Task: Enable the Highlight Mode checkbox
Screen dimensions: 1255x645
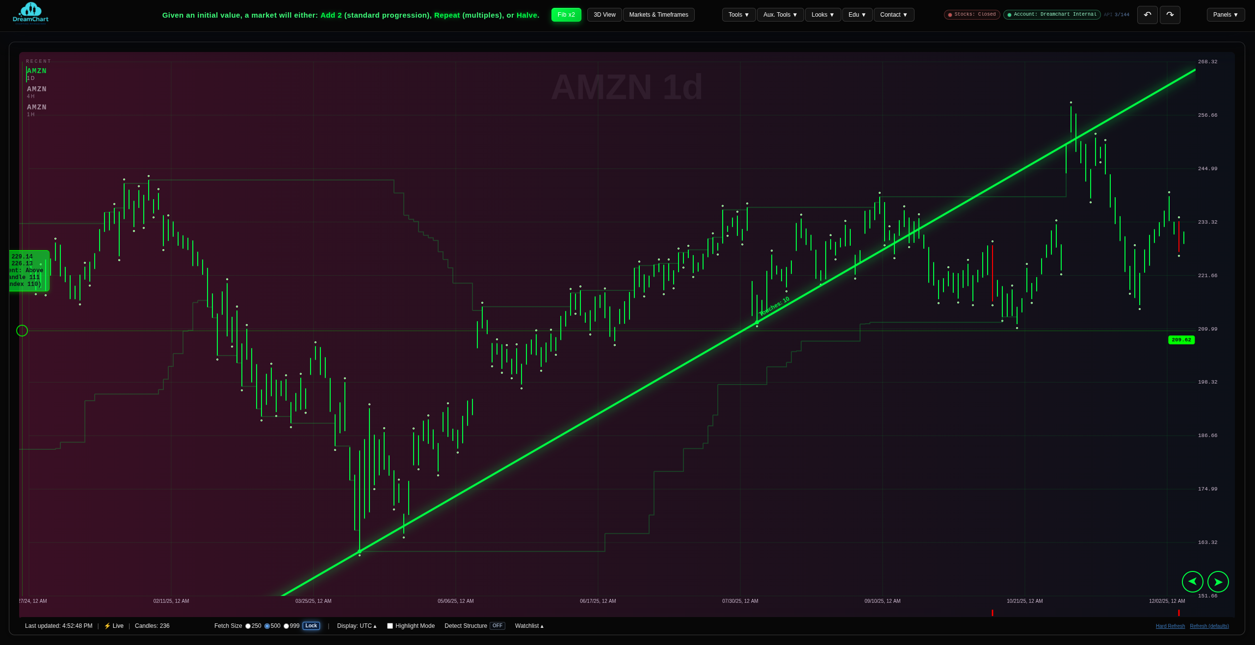Action: click(x=390, y=626)
